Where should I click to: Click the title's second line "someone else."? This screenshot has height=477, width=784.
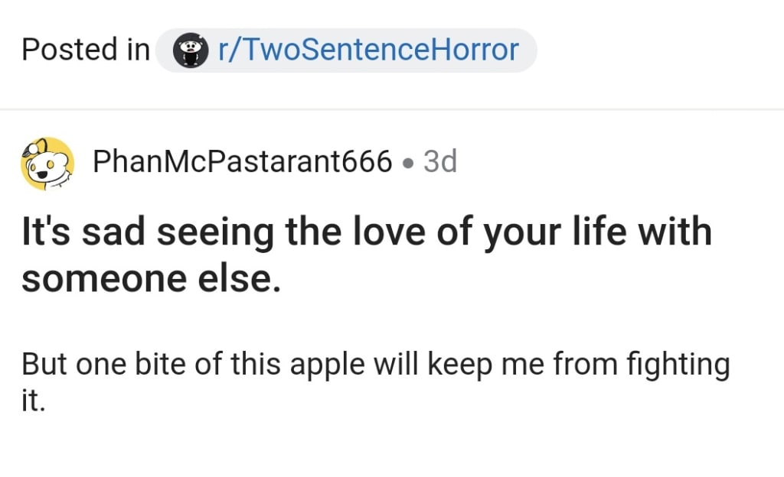point(152,278)
